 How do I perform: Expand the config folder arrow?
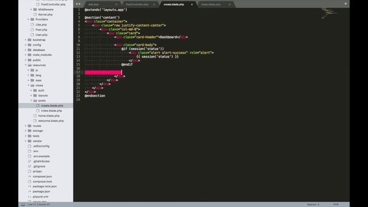click(x=25, y=45)
